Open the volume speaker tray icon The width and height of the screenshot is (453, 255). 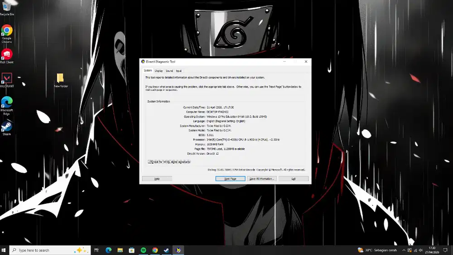(x=421, y=250)
